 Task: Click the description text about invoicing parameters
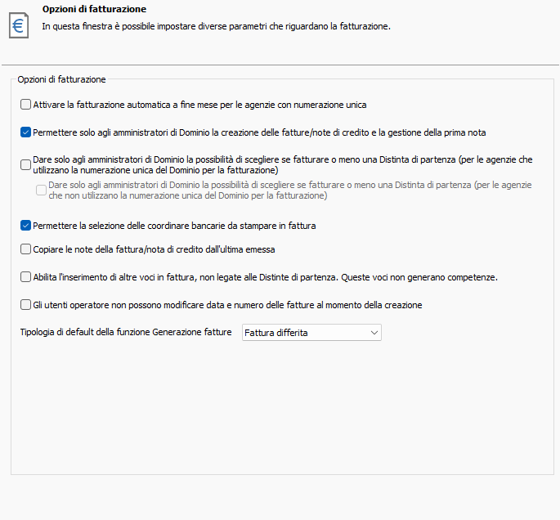[216, 26]
